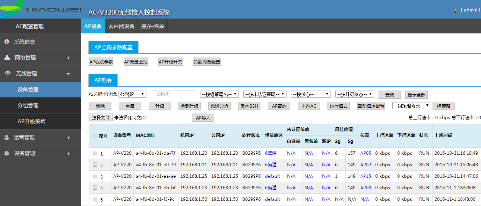The height and width of the screenshot is (206, 481).
Task: Expand the 运营管理 sidebar arrow
Action: click(69, 138)
